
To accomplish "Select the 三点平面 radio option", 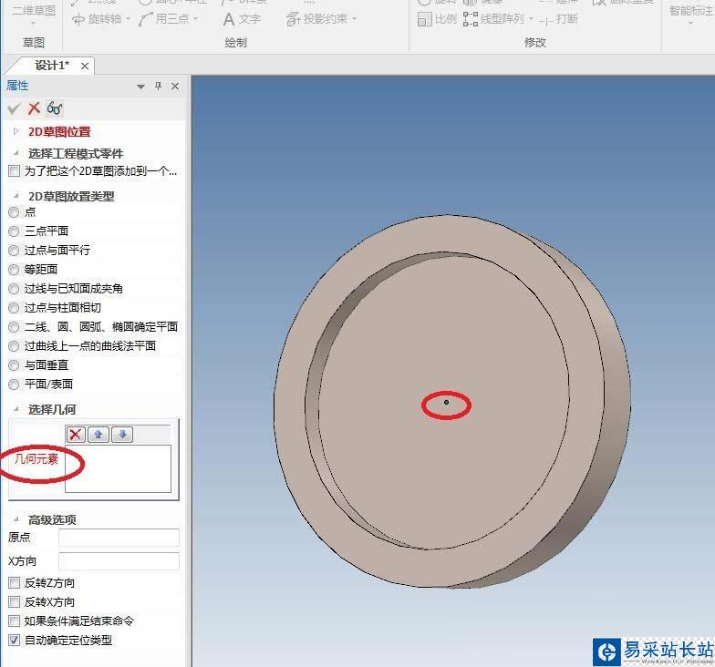I will click(14, 231).
